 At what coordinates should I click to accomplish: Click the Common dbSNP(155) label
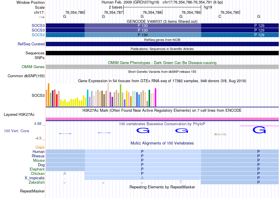pos(26,76)
